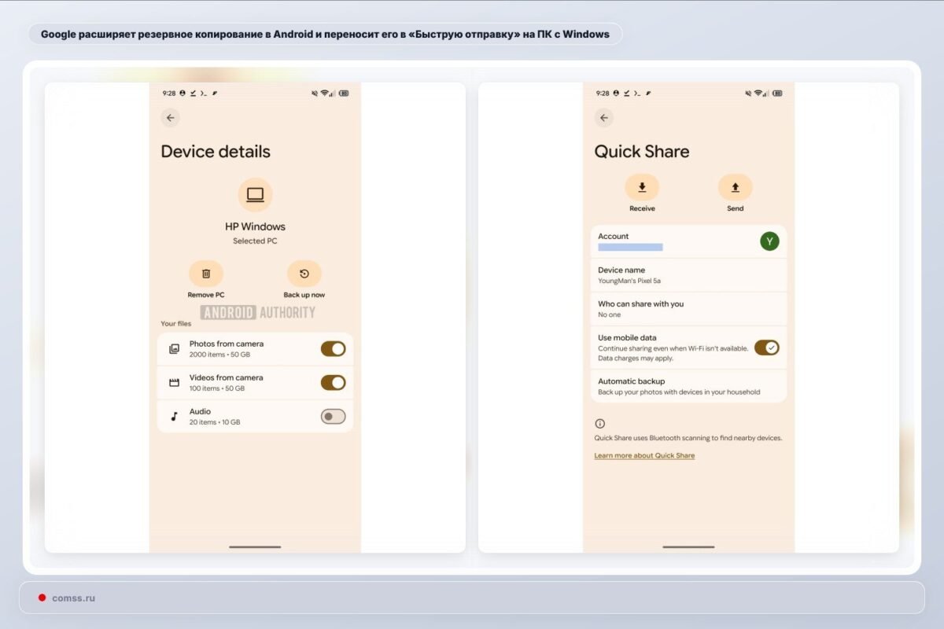Tap navigation pill on Device details screen
This screenshot has width=944, height=629.
pyautogui.click(x=255, y=546)
